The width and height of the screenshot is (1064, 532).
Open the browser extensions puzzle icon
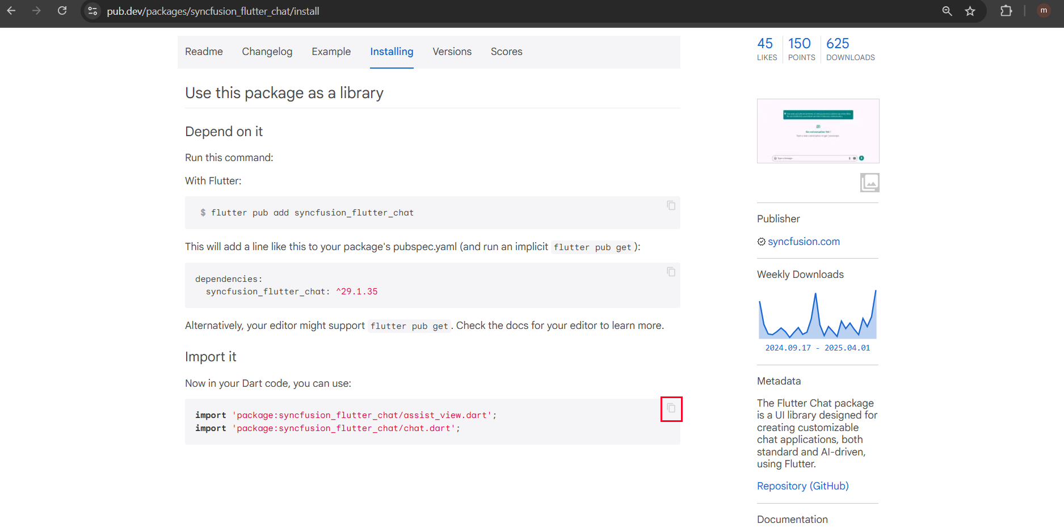coord(1006,11)
